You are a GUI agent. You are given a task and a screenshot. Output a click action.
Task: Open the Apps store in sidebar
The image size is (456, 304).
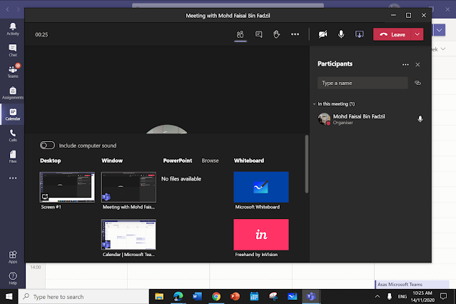coord(13,257)
